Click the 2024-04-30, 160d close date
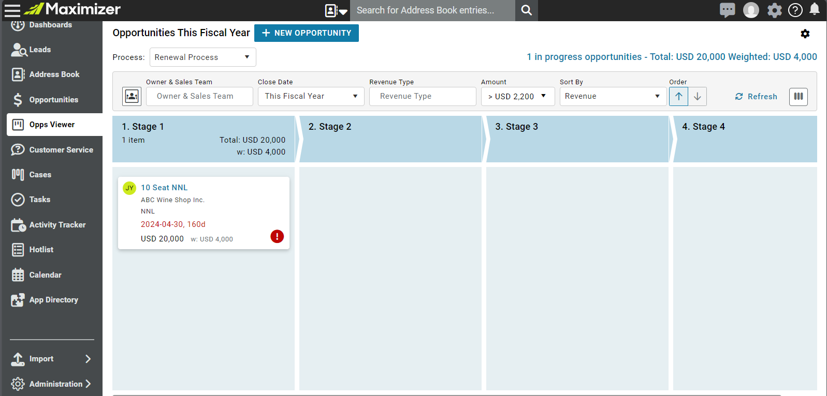The height and width of the screenshot is (396, 827). tap(173, 224)
